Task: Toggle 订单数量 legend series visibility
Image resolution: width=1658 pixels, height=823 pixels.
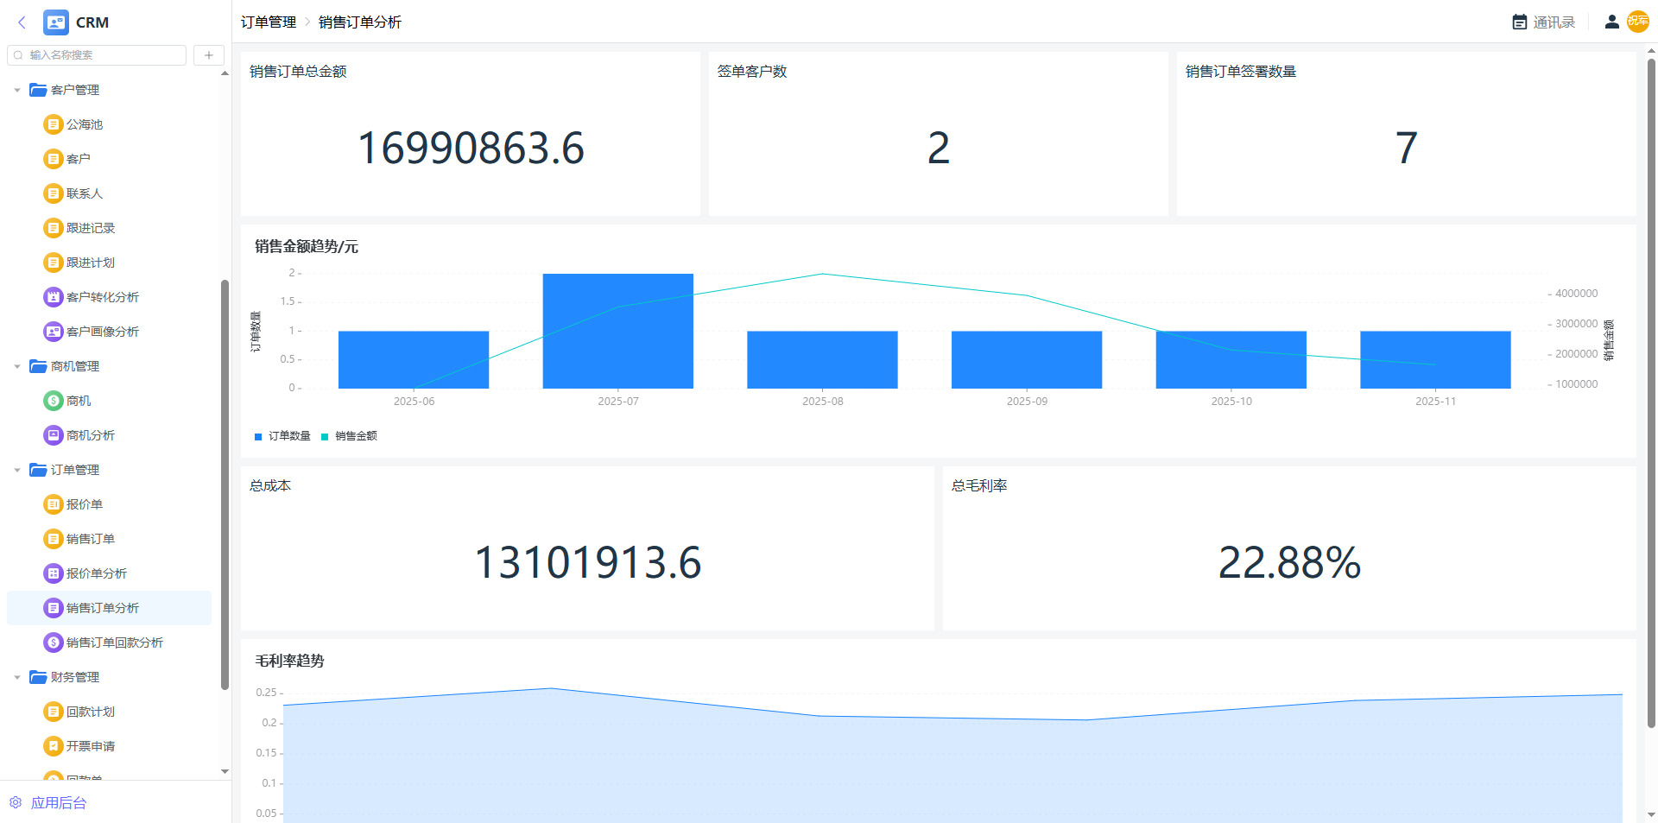Action: (x=282, y=436)
